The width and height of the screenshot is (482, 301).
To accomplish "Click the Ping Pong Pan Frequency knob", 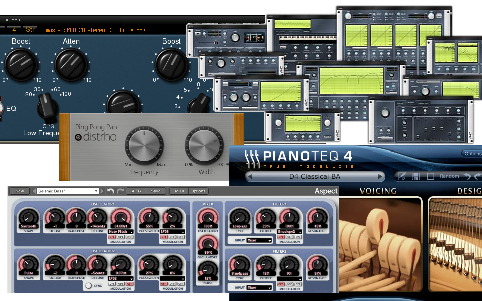I will click(x=144, y=145).
